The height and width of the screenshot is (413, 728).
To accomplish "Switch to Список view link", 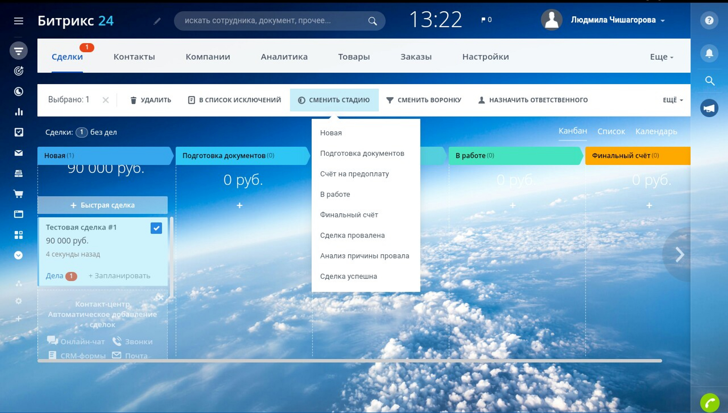I will (611, 131).
